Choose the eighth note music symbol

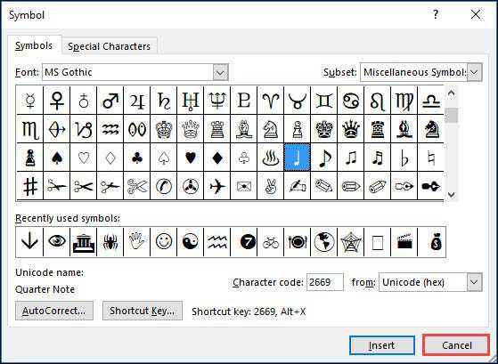[x=324, y=158]
